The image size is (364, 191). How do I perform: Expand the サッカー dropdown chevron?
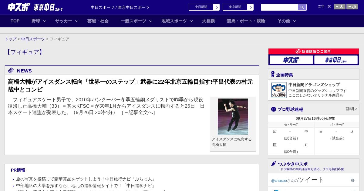click(x=77, y=21)
